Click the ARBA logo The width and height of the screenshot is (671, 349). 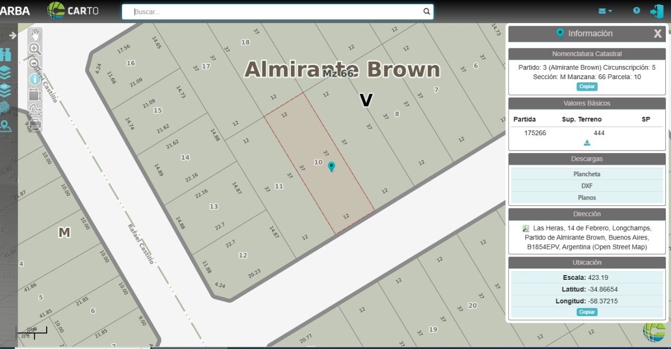[15, 11]
